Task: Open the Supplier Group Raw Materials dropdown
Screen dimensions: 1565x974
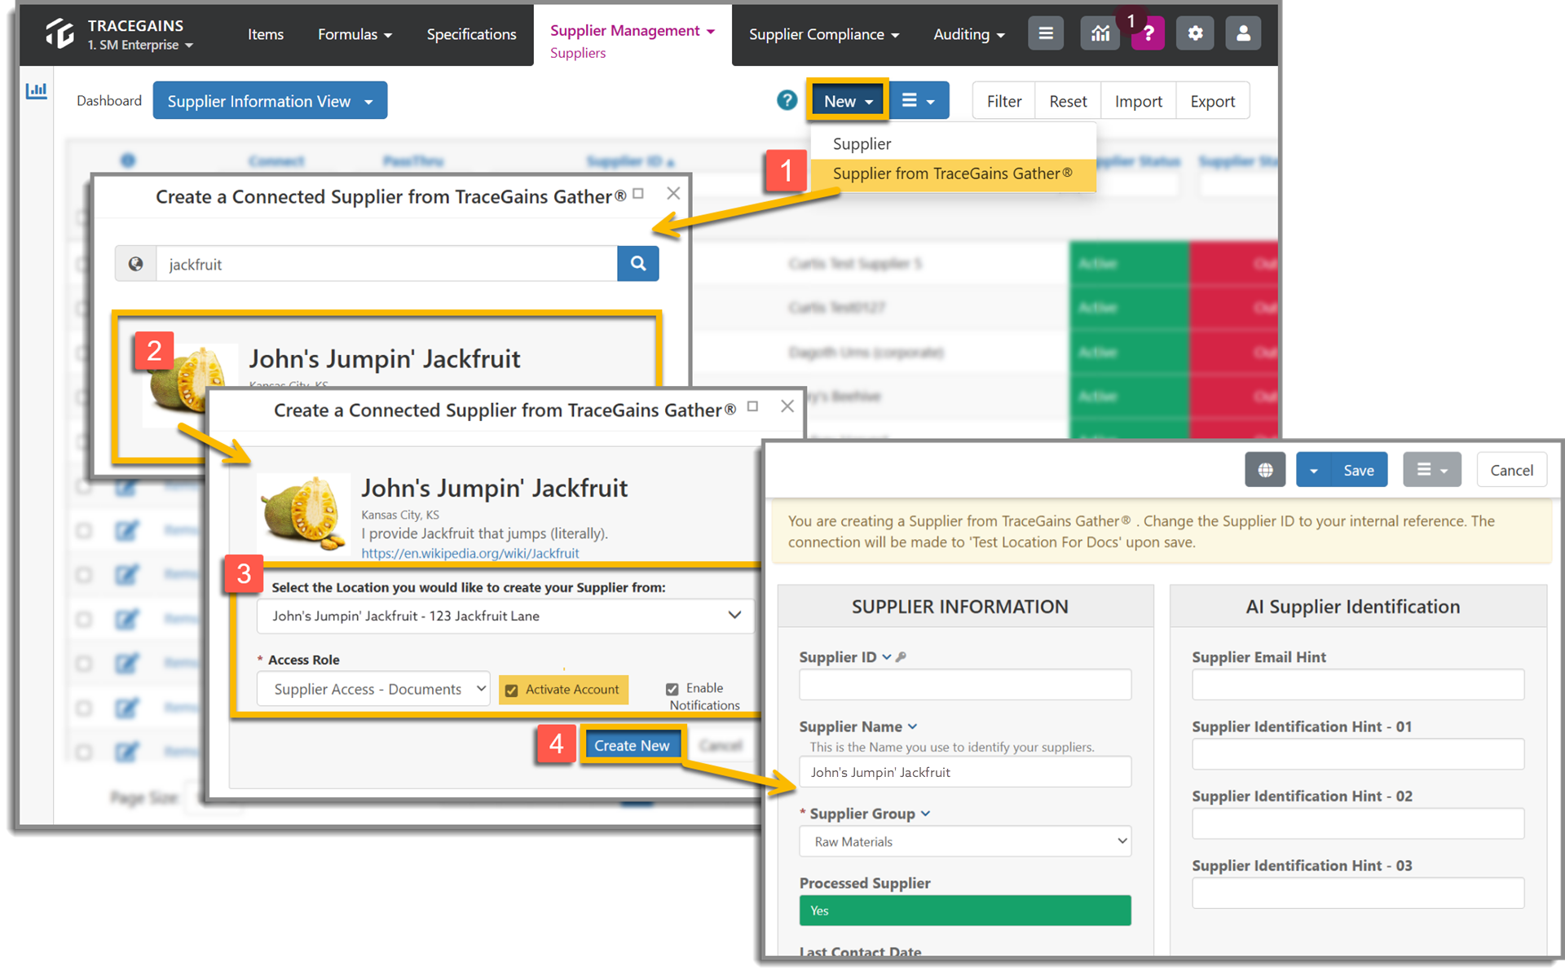Action: point(965,841)
